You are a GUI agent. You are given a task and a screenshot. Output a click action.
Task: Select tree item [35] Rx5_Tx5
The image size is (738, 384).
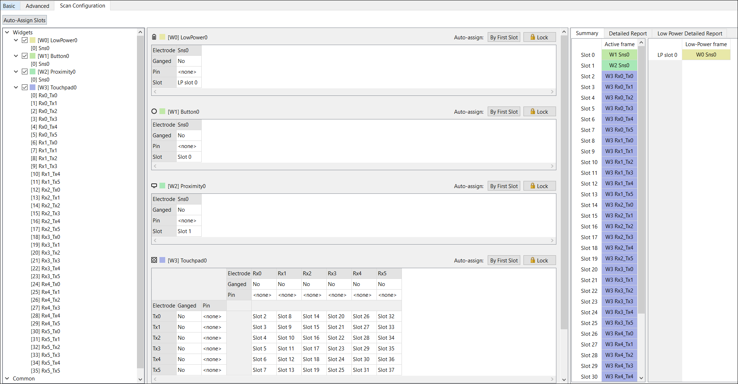coord(45,370)
